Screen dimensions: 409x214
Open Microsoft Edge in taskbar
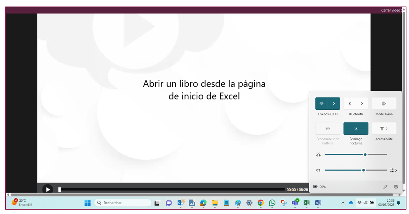click(x=204, y=203)
